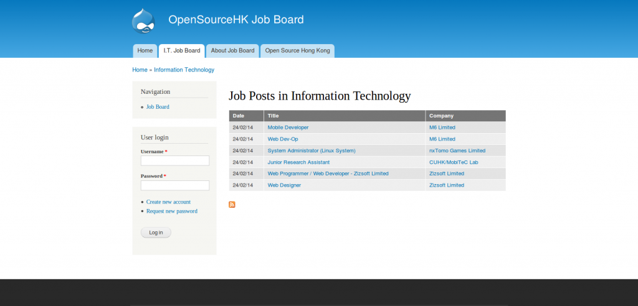Click the I.T. Job Board tab
This screenshot has width=638, height=306.
tap(181, 51)
